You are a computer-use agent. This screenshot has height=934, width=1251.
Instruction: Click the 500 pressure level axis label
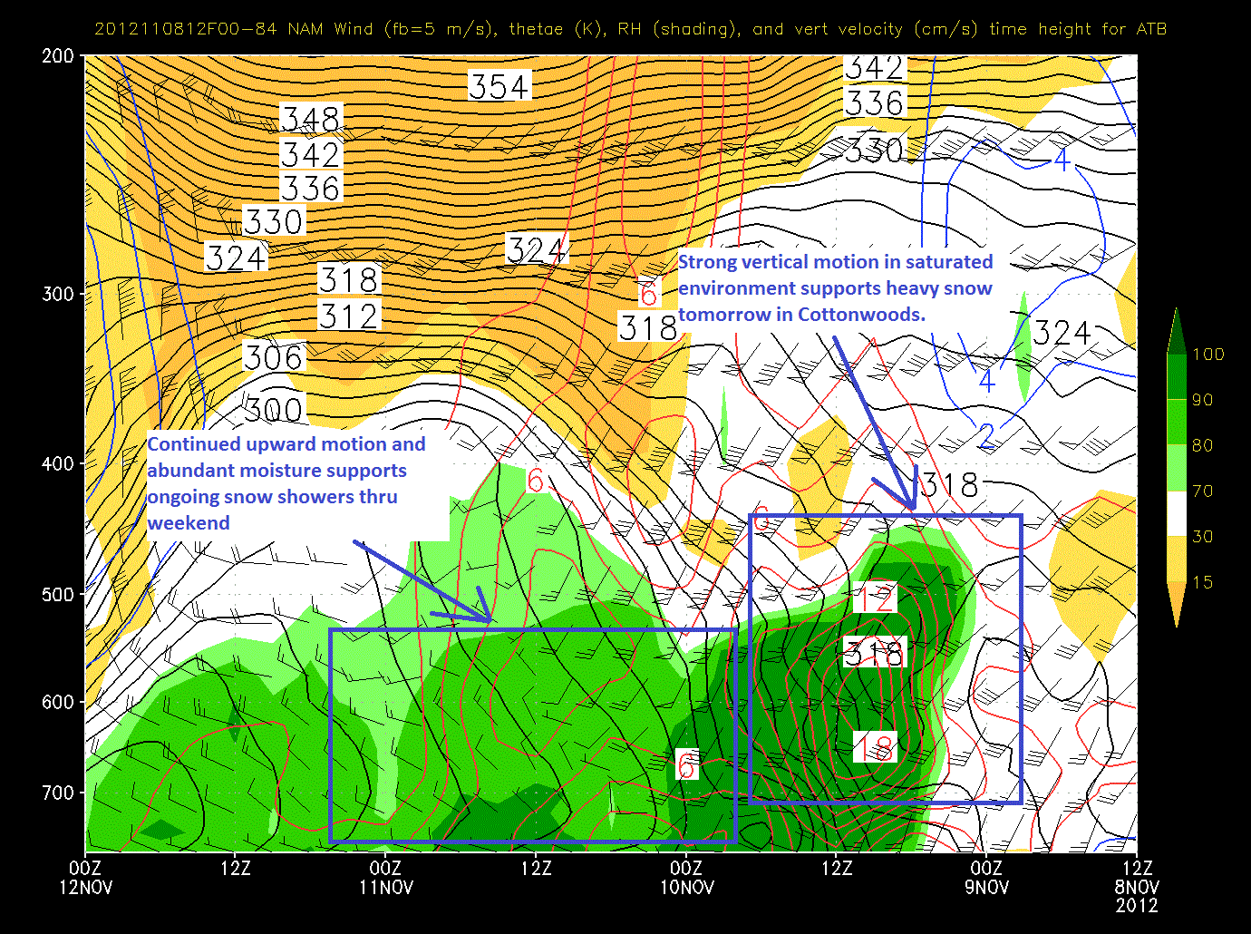point(58,595)
